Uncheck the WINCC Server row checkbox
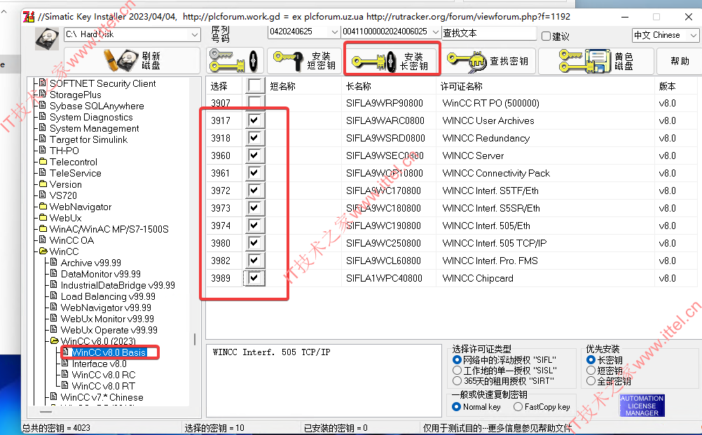Image resolution: width=702 pixels, height=435 pixels. point(255,155)
